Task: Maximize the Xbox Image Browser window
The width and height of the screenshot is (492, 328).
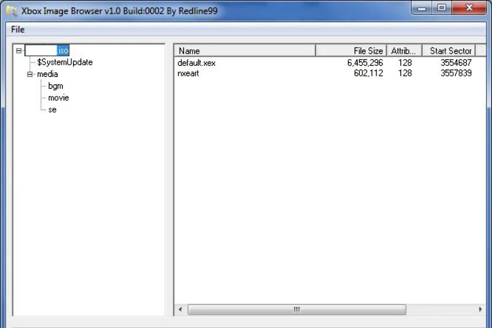Action: coord(442,8)
